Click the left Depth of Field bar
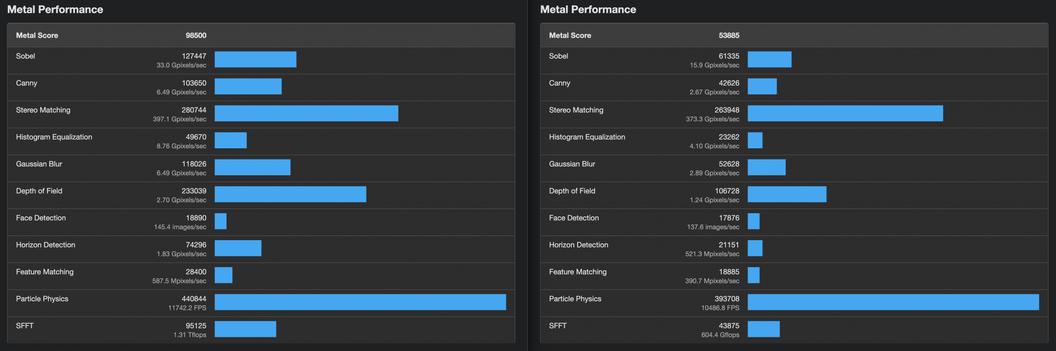This screenshot has height=351, width=1056. 290,194
